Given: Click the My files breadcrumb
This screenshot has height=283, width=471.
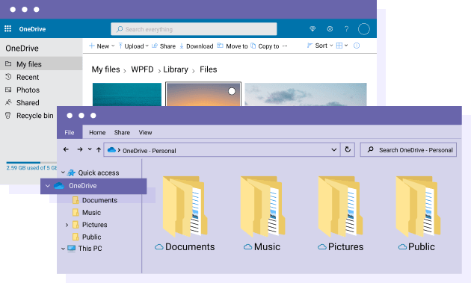Looking at the screenshot, I should (x=105, y=69).
